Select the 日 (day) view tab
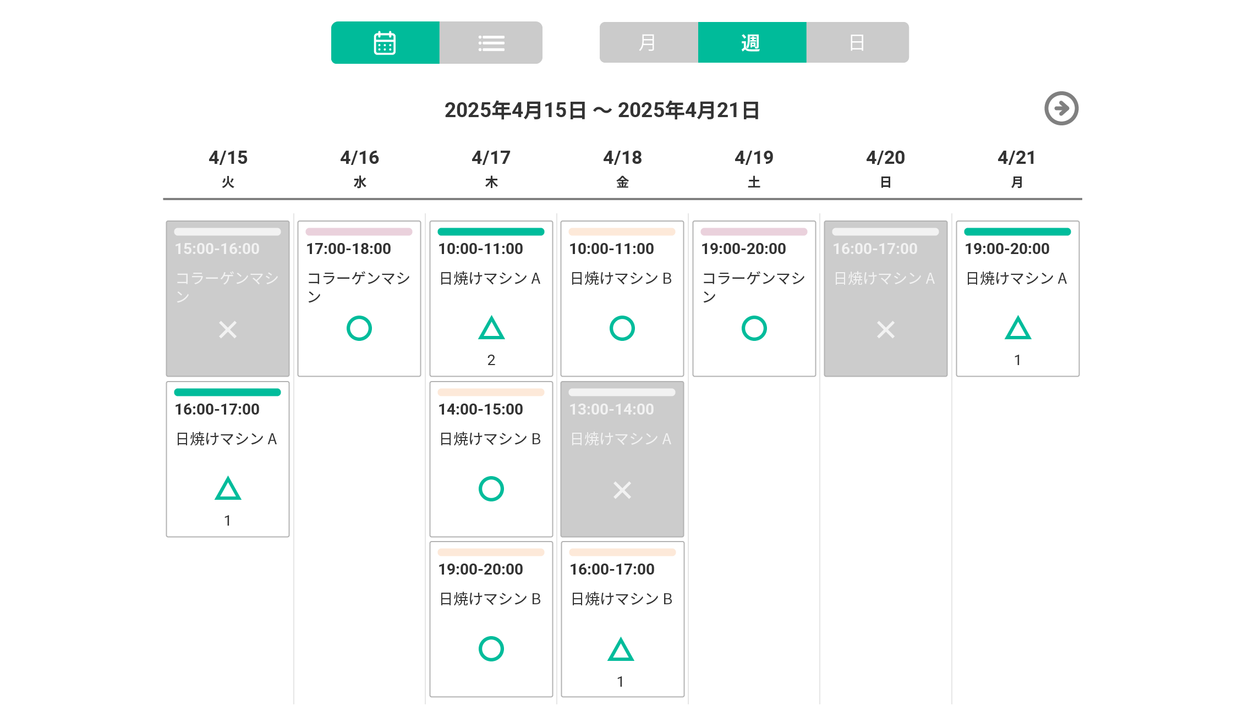This screenshot has width=1233, height=723. click(857, 42)
